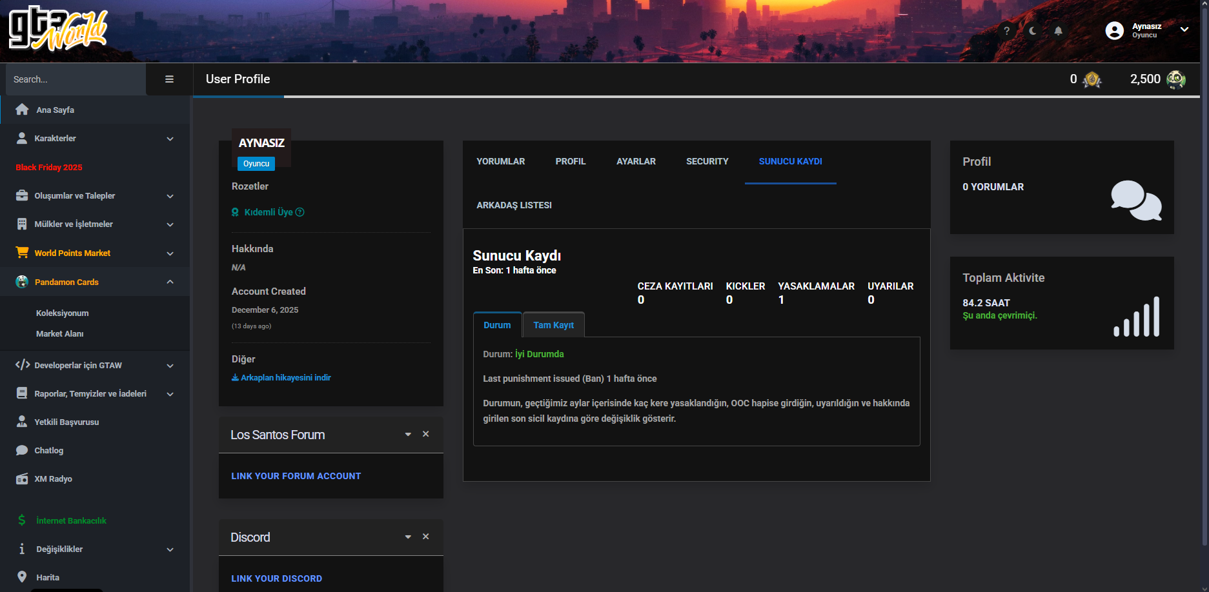Open Chatlog speech bubble icon
Image resolution: width=1209 pixels, height=592 pixels.
[x=22, y=450]
